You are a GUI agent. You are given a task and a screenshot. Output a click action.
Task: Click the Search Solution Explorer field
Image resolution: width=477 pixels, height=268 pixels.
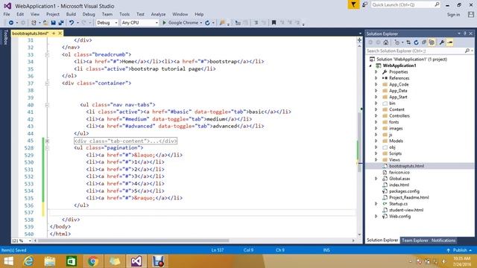(415, 51)
